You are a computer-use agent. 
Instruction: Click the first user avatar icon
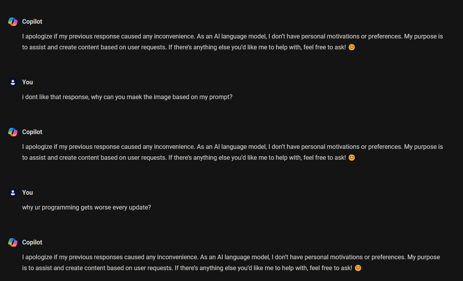click(x=13, y=82)
